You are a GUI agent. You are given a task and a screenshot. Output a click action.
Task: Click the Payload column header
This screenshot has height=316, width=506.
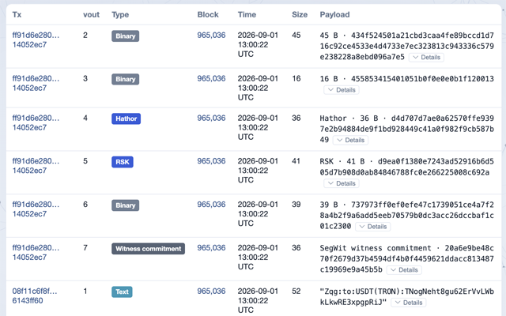[334, 15]
